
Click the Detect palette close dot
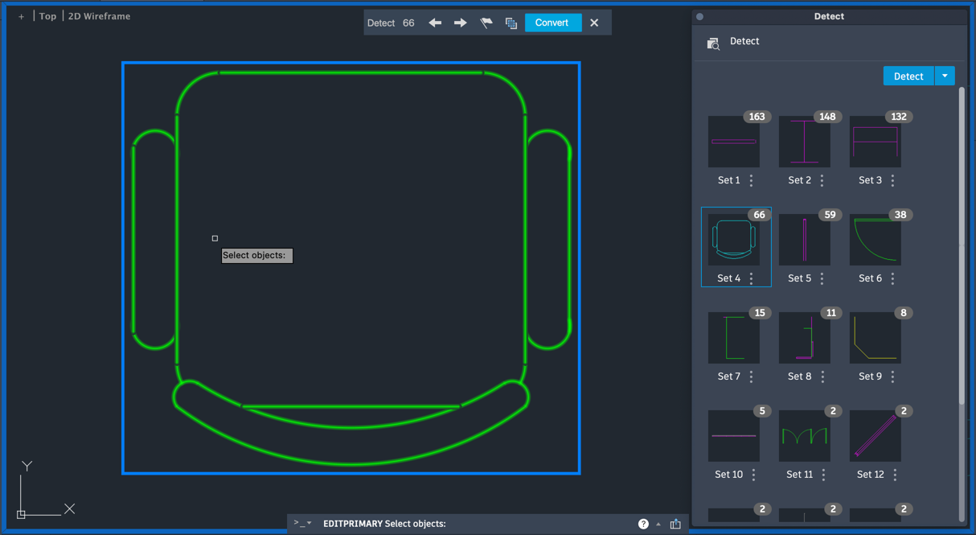tap(699, 16)
